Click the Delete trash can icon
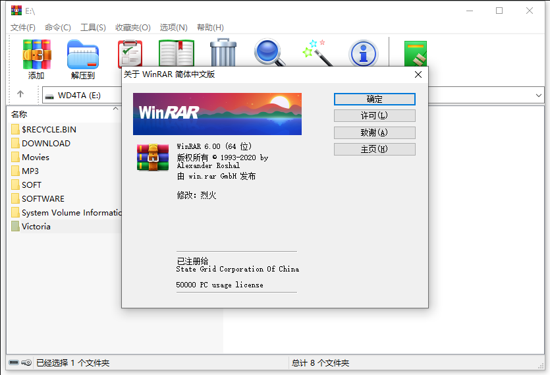The image size is (550, 375). (223, 53)
